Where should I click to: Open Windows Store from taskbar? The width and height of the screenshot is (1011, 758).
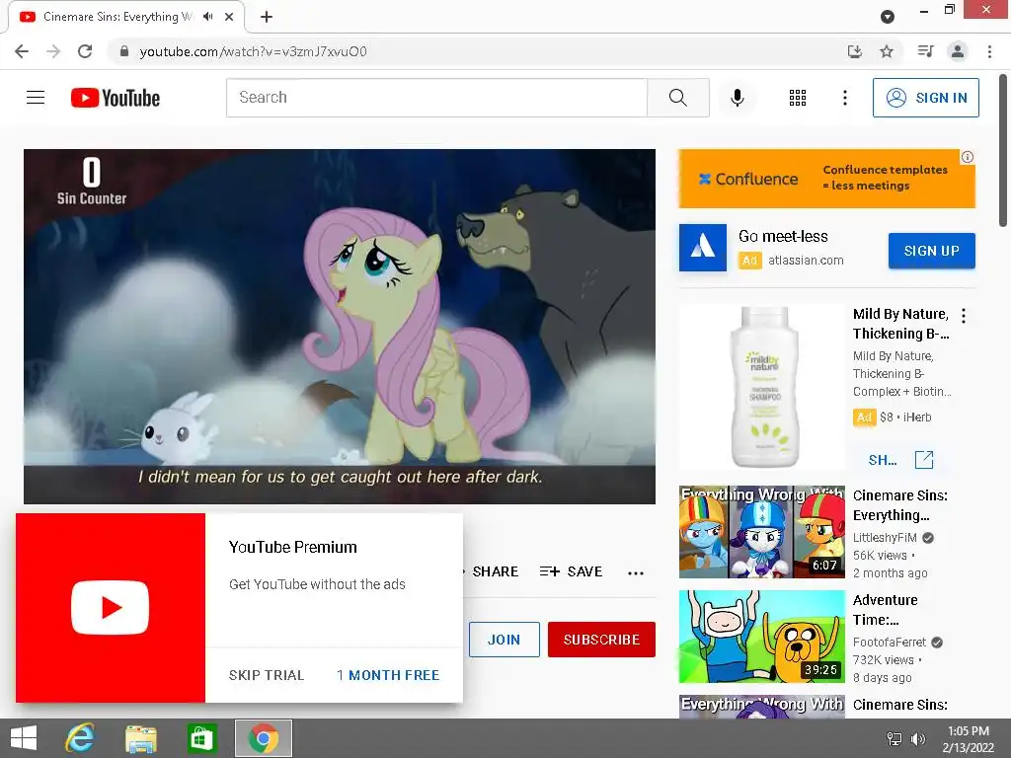[201, 738]
